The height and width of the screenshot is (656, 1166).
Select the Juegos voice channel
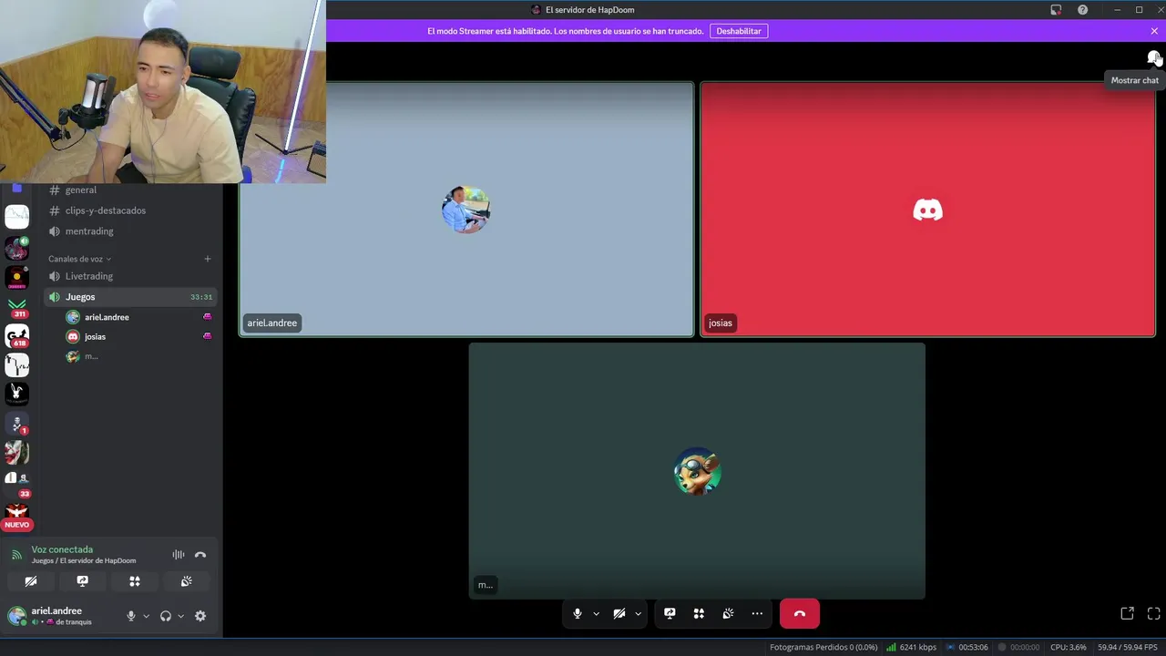131,297
